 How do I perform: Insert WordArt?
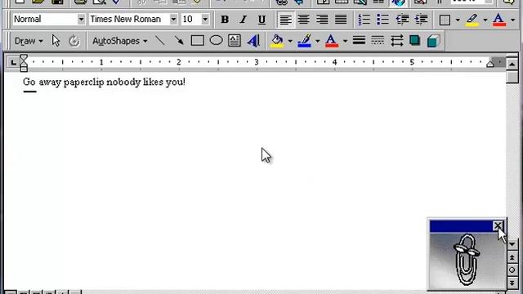pos(253,41)
